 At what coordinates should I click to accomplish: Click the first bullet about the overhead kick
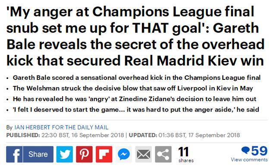click(x=137, y=78)
